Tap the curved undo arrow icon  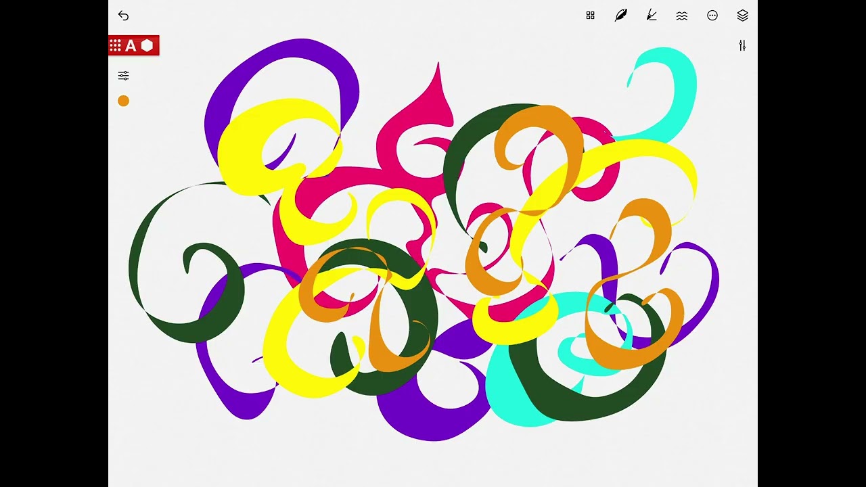click(123, 15)
